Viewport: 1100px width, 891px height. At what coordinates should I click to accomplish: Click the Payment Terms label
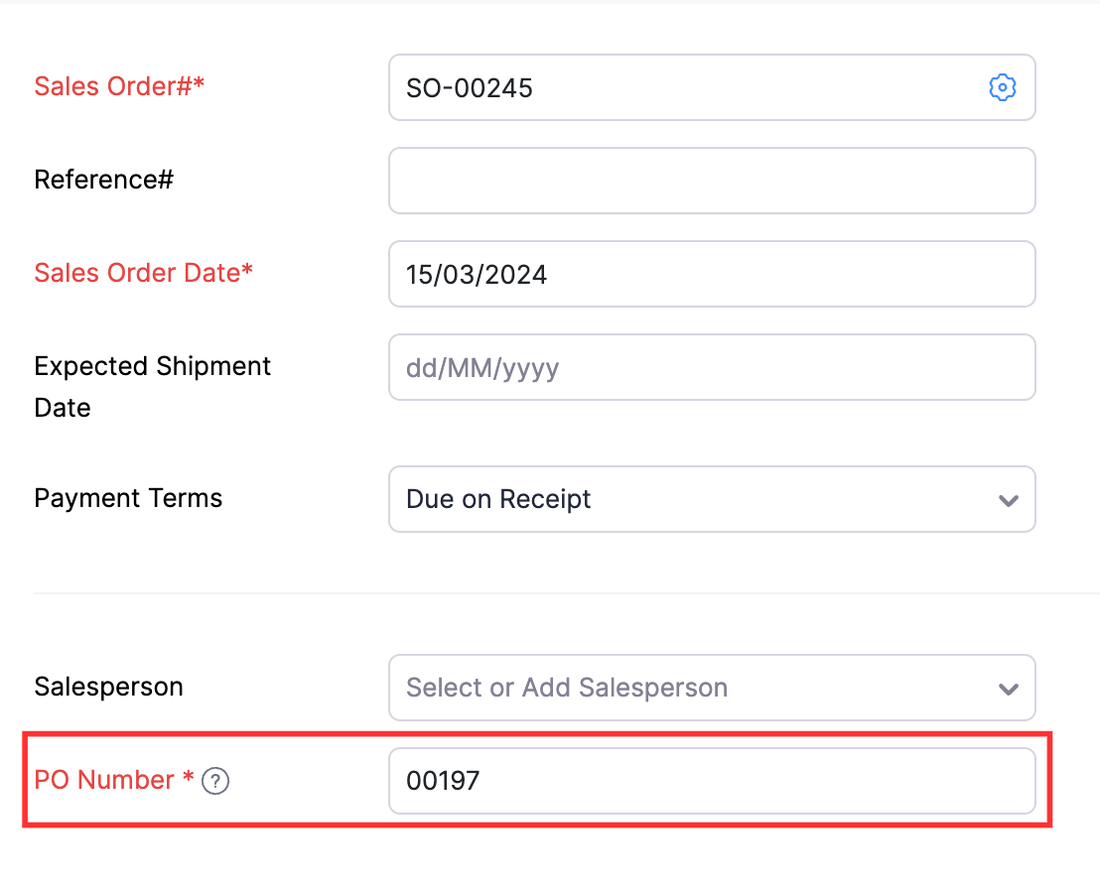[127, 498]
